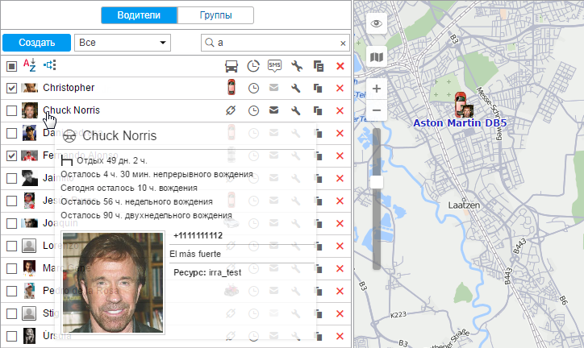Viewport: 584px width, 348px height.
Task: Select the Водители tab
Action: [139, 14]
